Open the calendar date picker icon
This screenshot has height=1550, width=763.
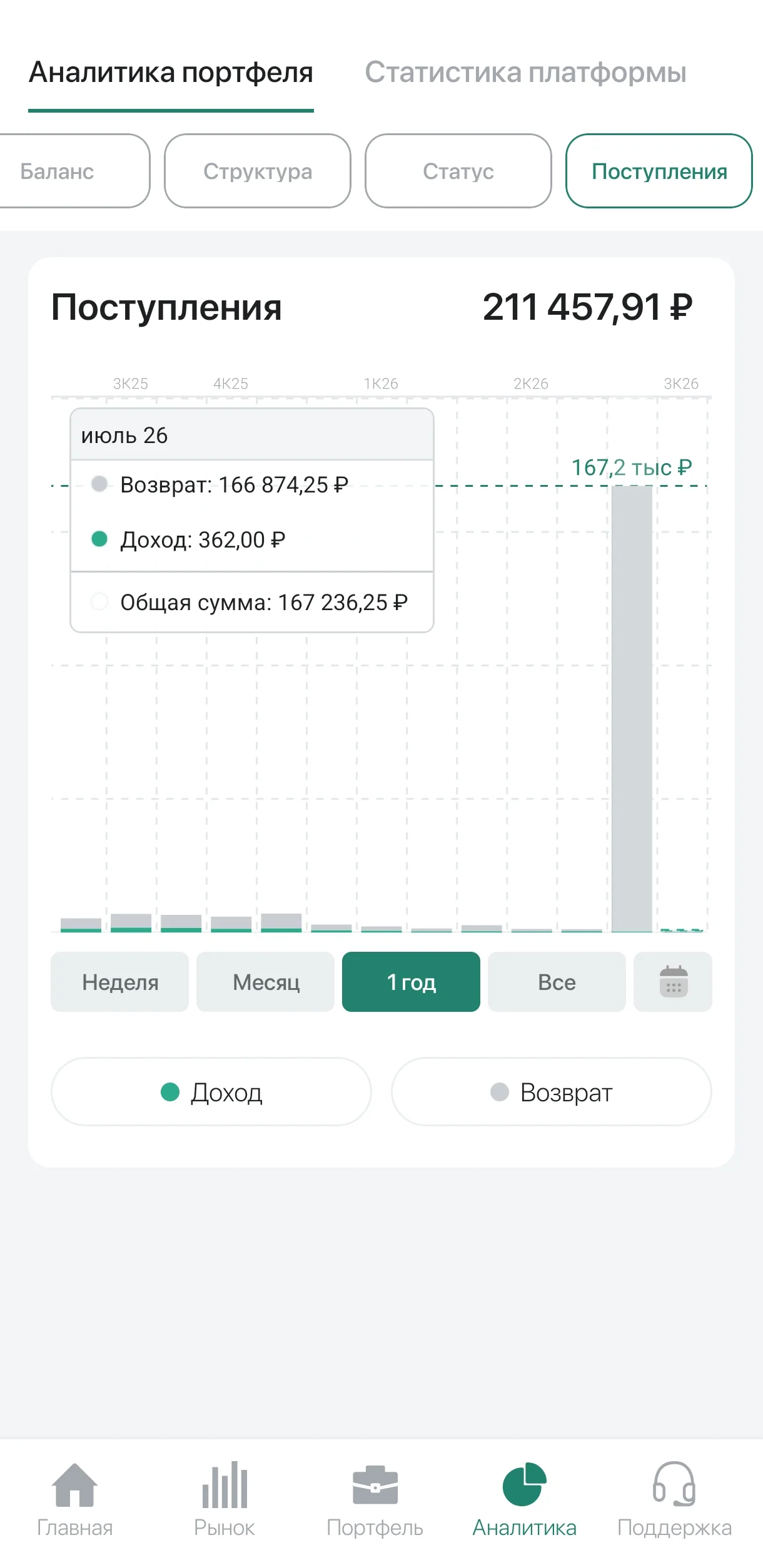pos(673,981)
